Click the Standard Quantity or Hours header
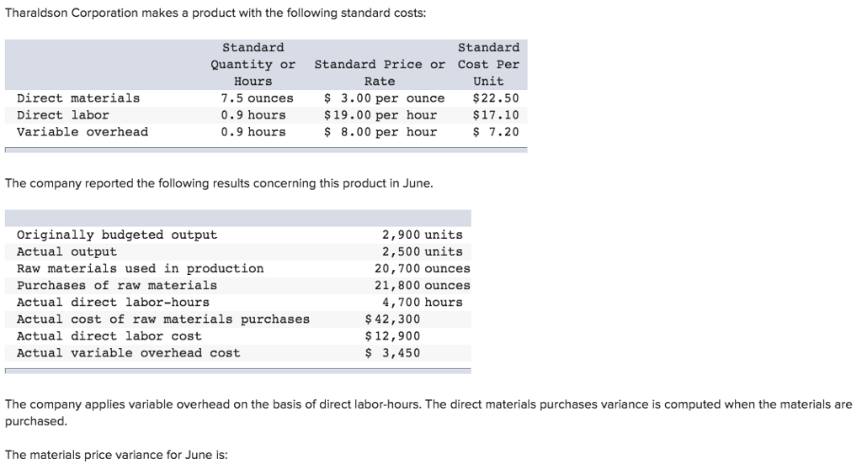The width and height of the screenshot is (862, 475). 253,64
